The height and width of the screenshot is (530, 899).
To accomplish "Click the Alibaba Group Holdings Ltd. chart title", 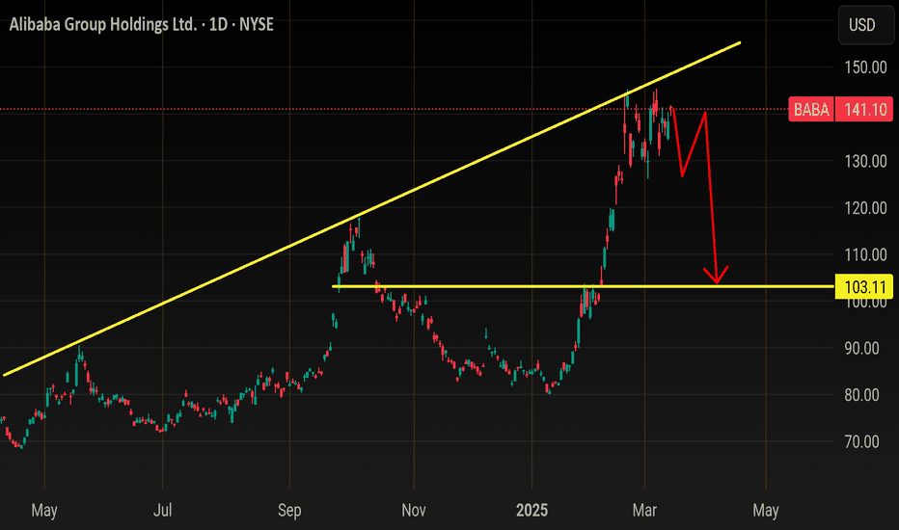I will pyautogui.click(x=141, y=25).
